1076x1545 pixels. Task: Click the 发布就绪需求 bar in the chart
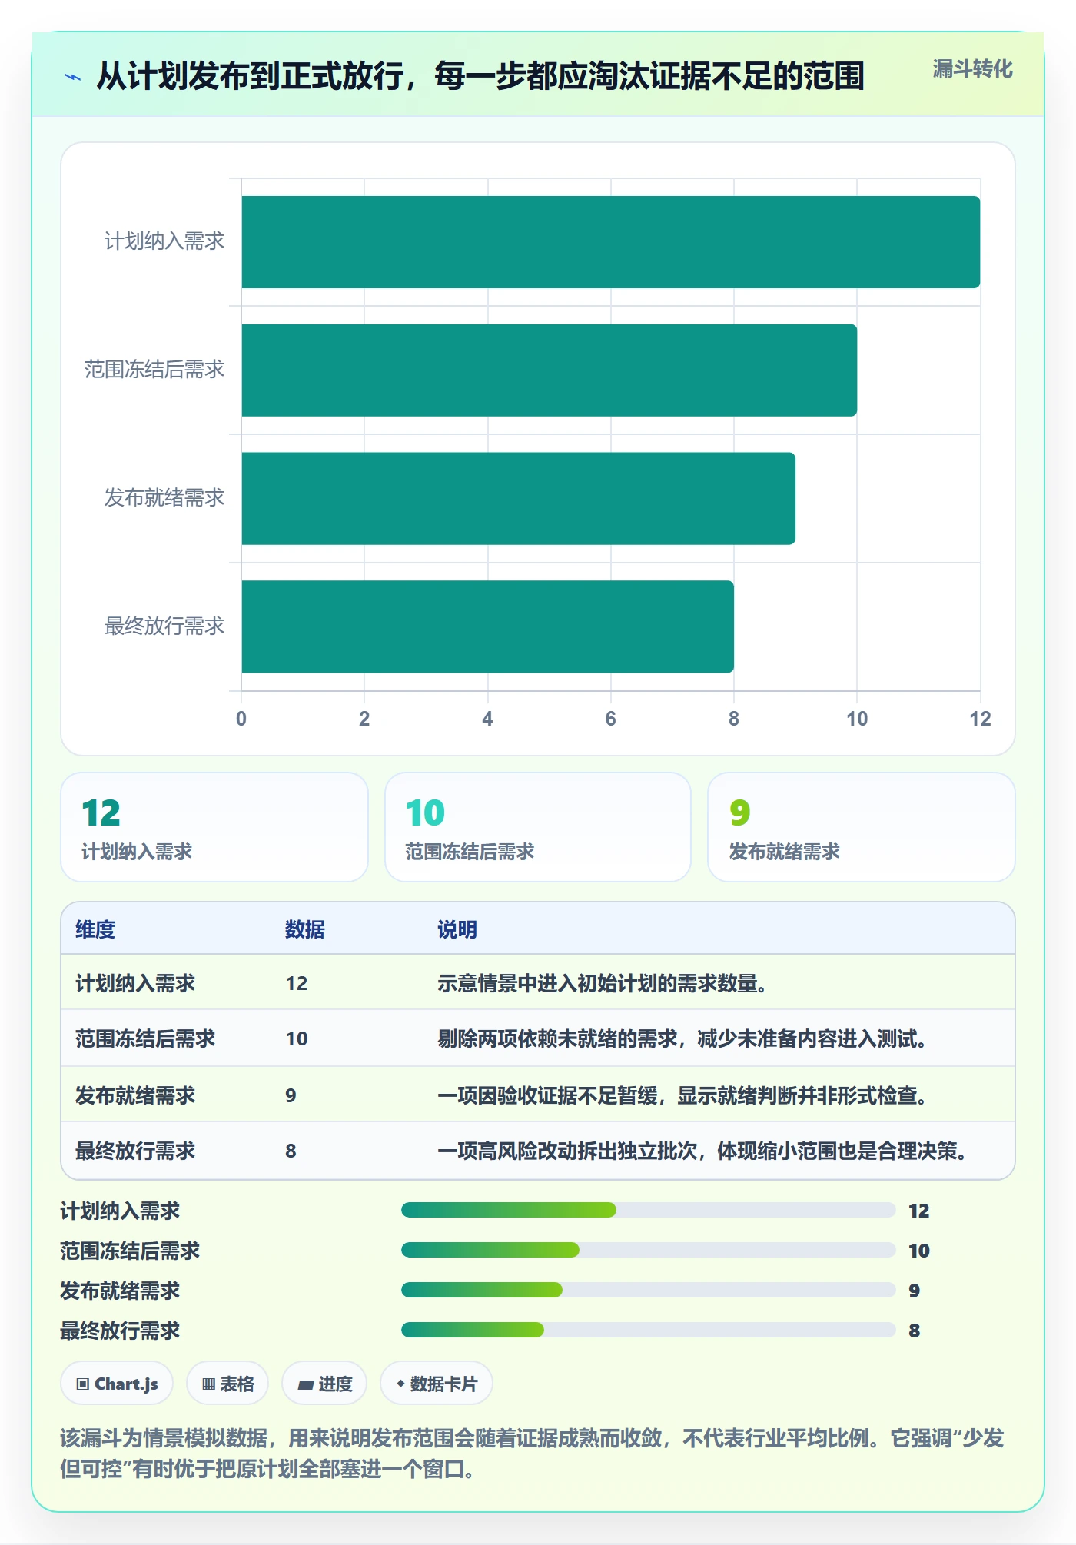[x=519, y=498]
